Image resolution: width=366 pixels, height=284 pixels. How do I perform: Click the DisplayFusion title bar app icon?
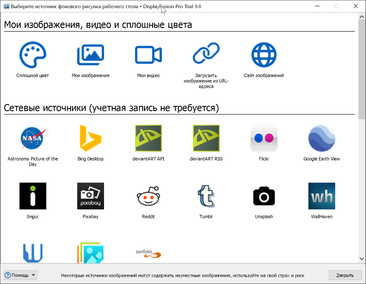(6, 6)
